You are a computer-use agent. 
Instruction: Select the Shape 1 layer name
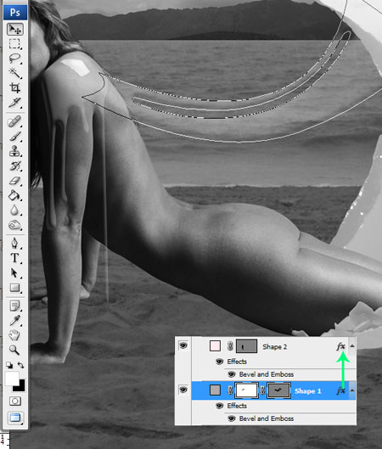(x=307, y=391)
